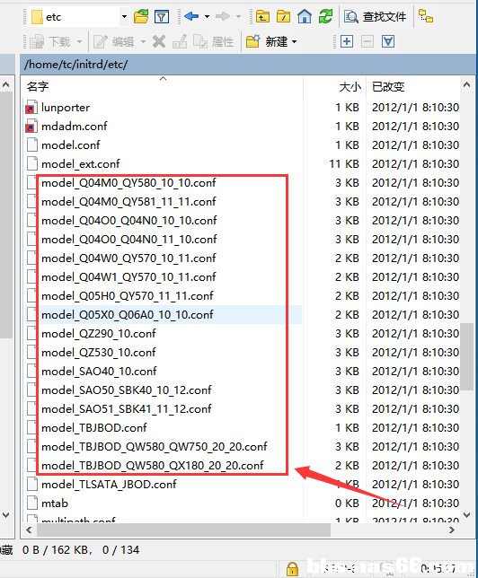Select the model_ext.conf file
The image size is (478, 578).
81,163
